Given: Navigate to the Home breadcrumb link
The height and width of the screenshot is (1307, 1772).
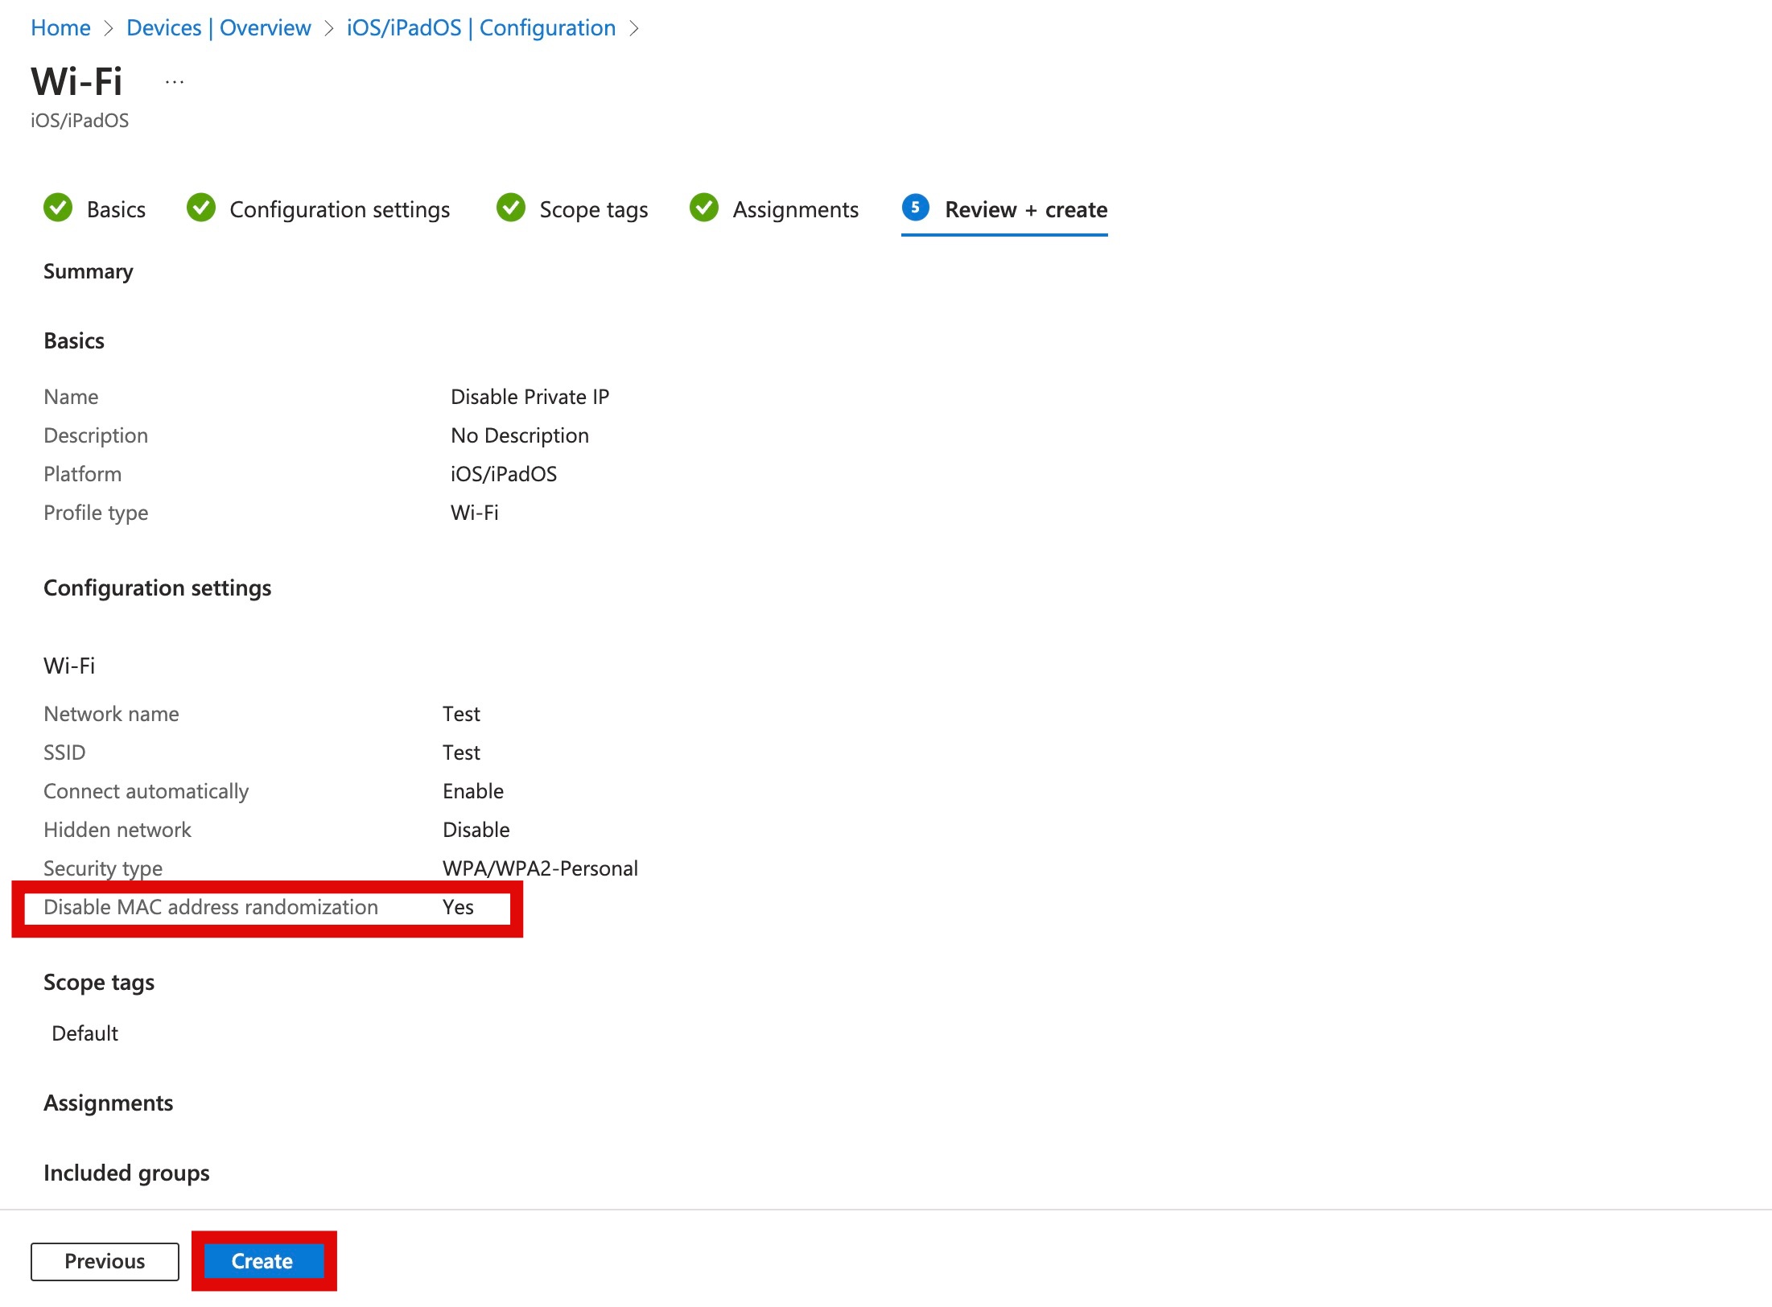Looking at the screenshot, I should 60,28.
